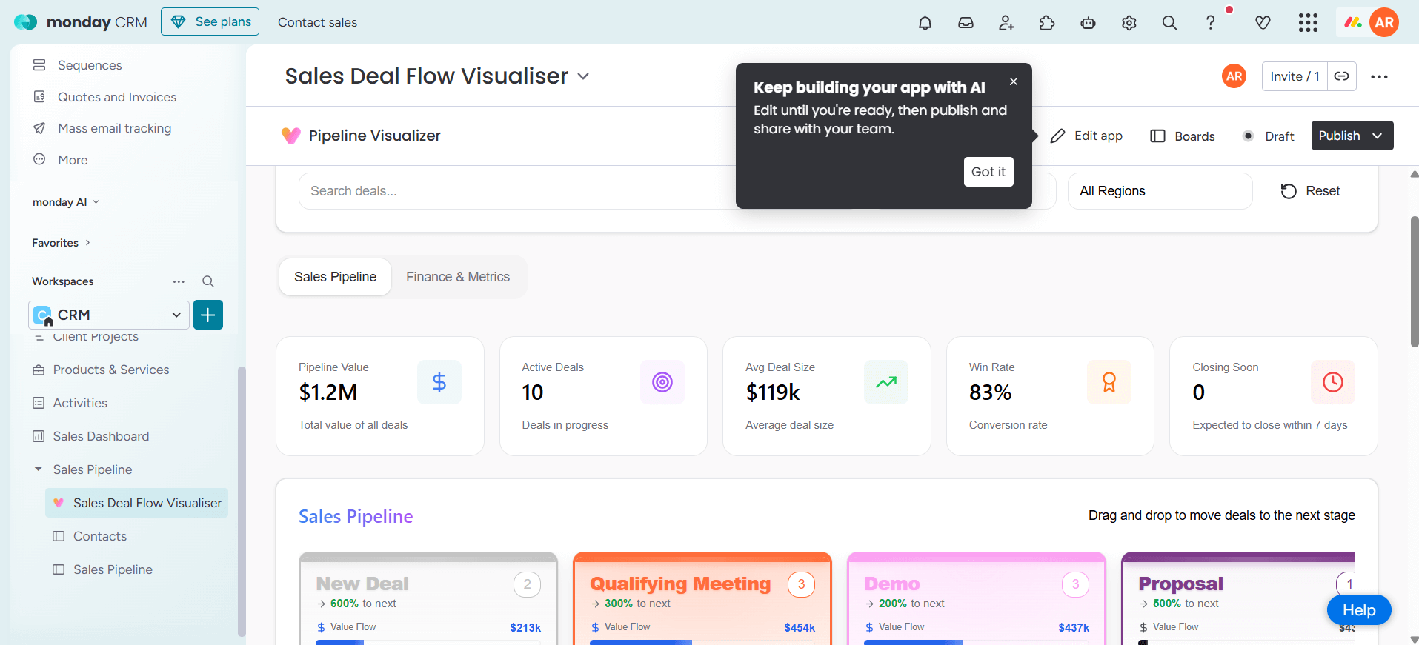The width and height of the screenshot is (1419, 645).
Task: Expand the monday AI section
Action: [65, 202]
